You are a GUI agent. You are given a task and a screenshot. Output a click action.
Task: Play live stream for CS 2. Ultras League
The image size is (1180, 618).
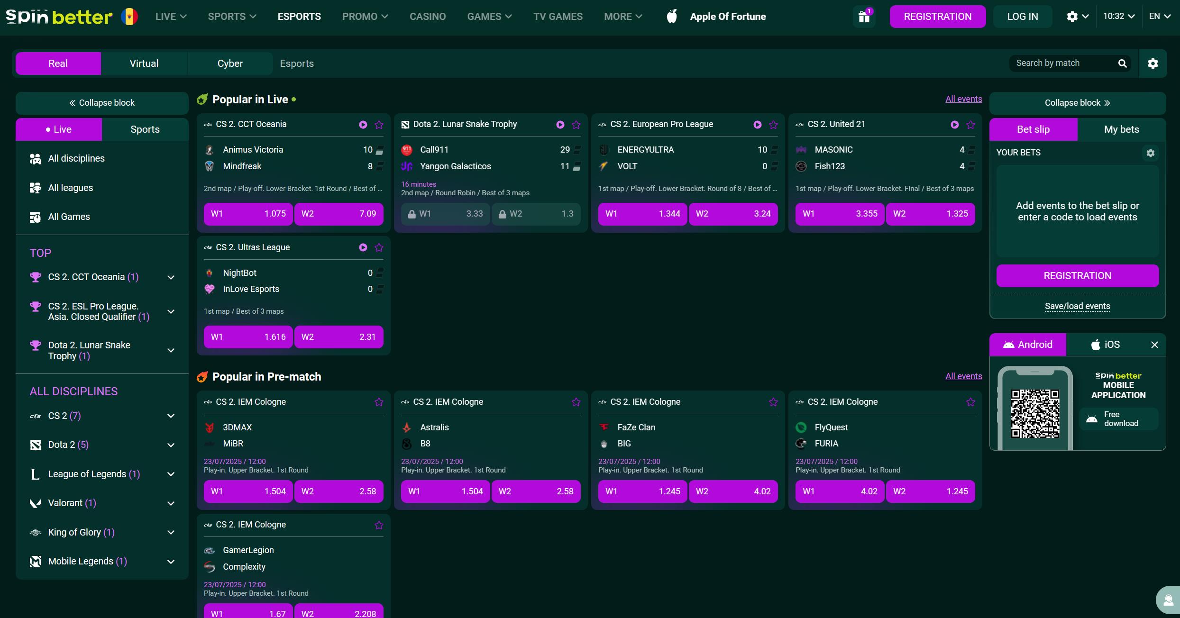pyautogui.click(x=363, y=247)
